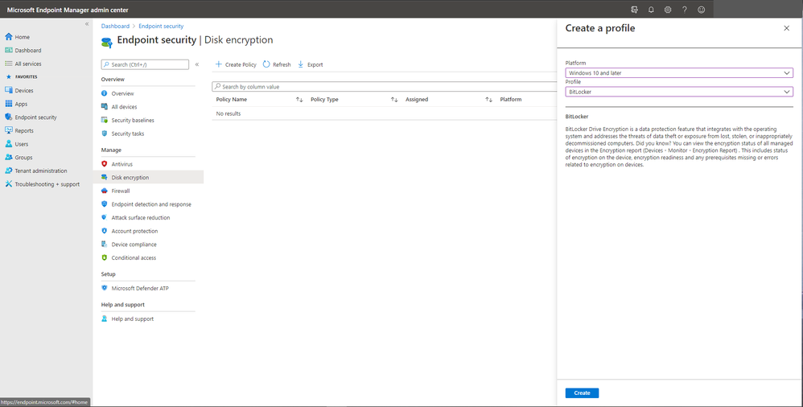Click the Create button

pyautogui.click(x=582, y=393)
